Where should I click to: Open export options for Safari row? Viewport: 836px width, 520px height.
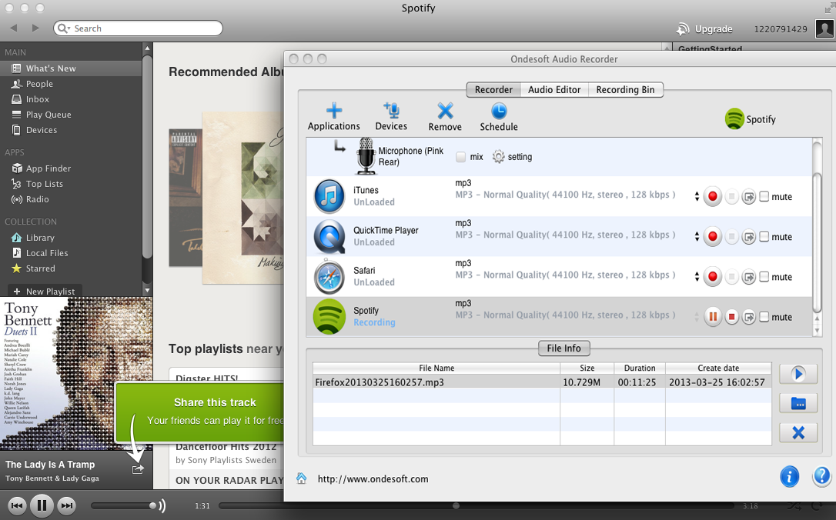pyautogui.click(x=749, y=276)
